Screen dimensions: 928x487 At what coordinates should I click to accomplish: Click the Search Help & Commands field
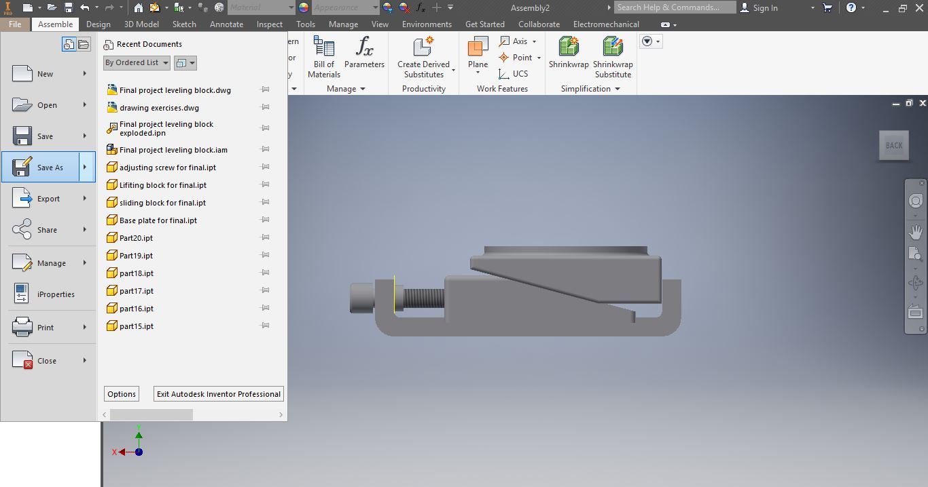click(x=675, y=7)
